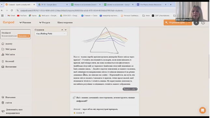Go to next student with down chevron
The image size is (210, 118).
tap(66, 30)
